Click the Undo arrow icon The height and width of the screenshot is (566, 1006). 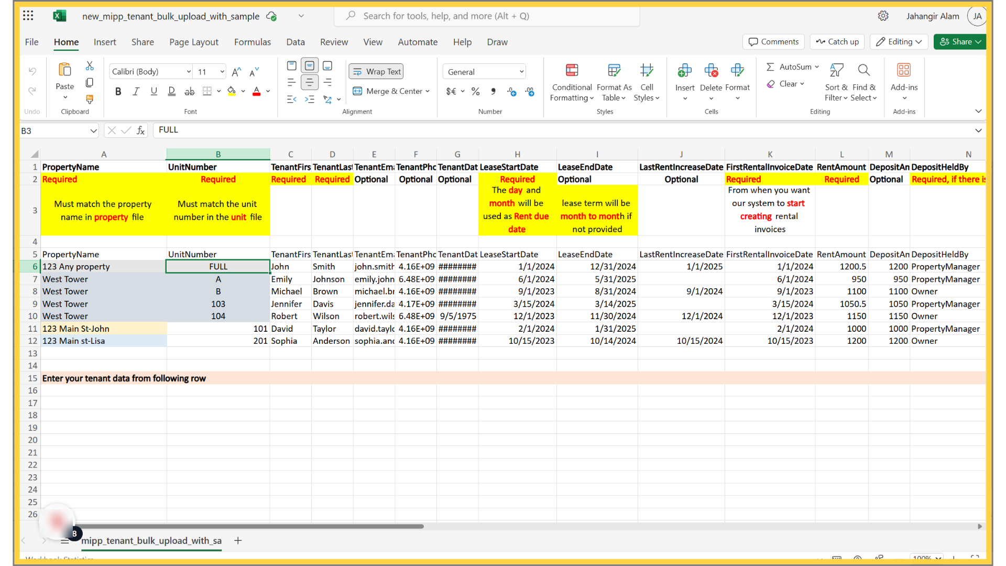click(x=32, y=71)
